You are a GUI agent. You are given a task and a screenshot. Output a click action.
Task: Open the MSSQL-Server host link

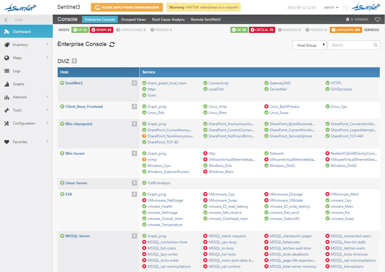tap(77, 236)
